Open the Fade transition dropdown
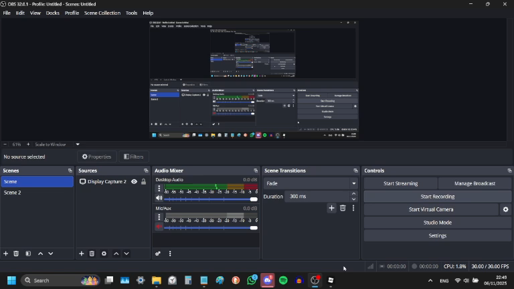514x289 pixels. pyautogui.click(x=310, y=183)
